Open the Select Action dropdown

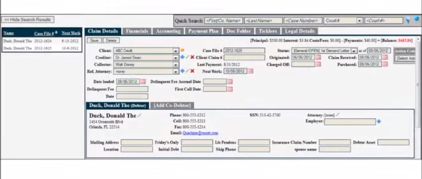tap(406, 59)
